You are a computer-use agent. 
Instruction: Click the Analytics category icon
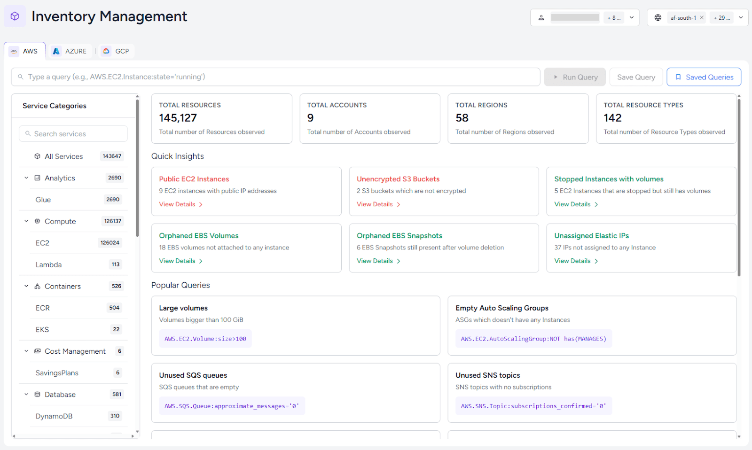click(x=37, y=178)
